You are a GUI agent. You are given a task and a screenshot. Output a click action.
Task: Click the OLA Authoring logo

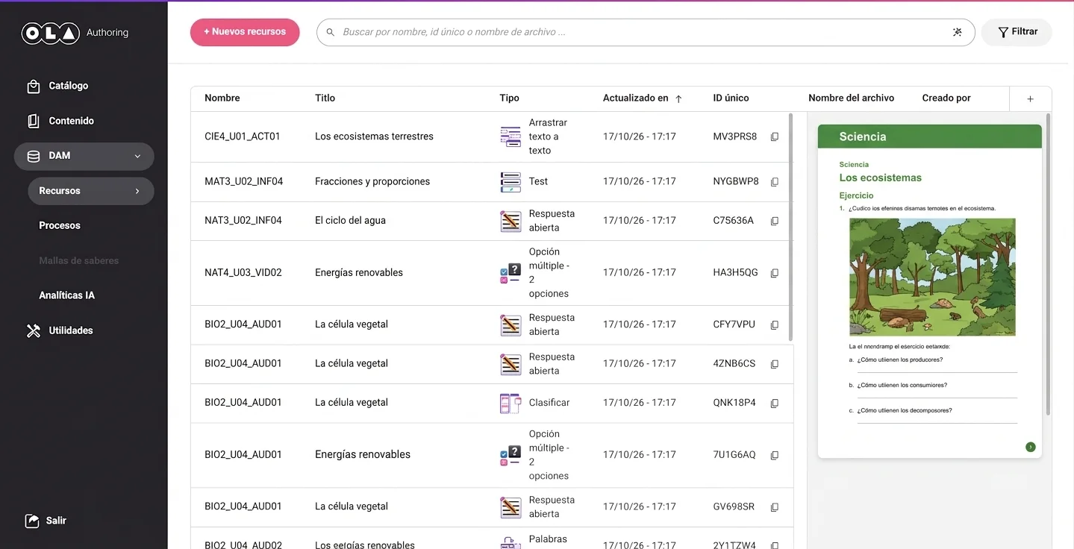75,33
